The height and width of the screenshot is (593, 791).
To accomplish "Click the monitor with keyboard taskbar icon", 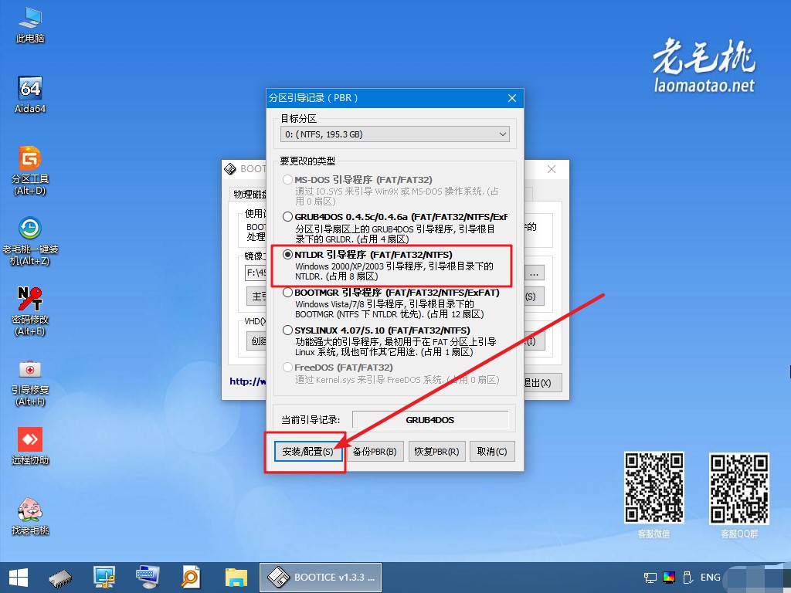I will pos(148,578).
